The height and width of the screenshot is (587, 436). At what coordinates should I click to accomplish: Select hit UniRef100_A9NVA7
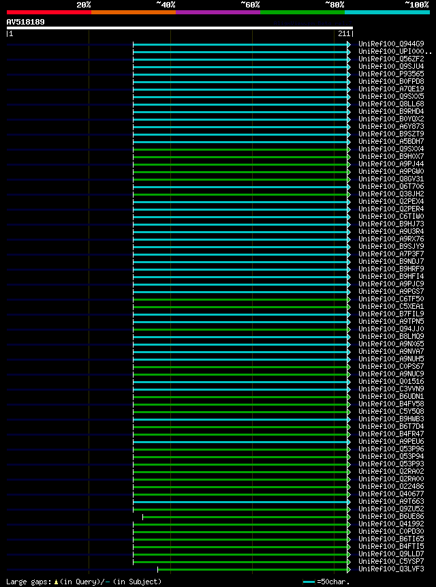click(x=391, y=352)
